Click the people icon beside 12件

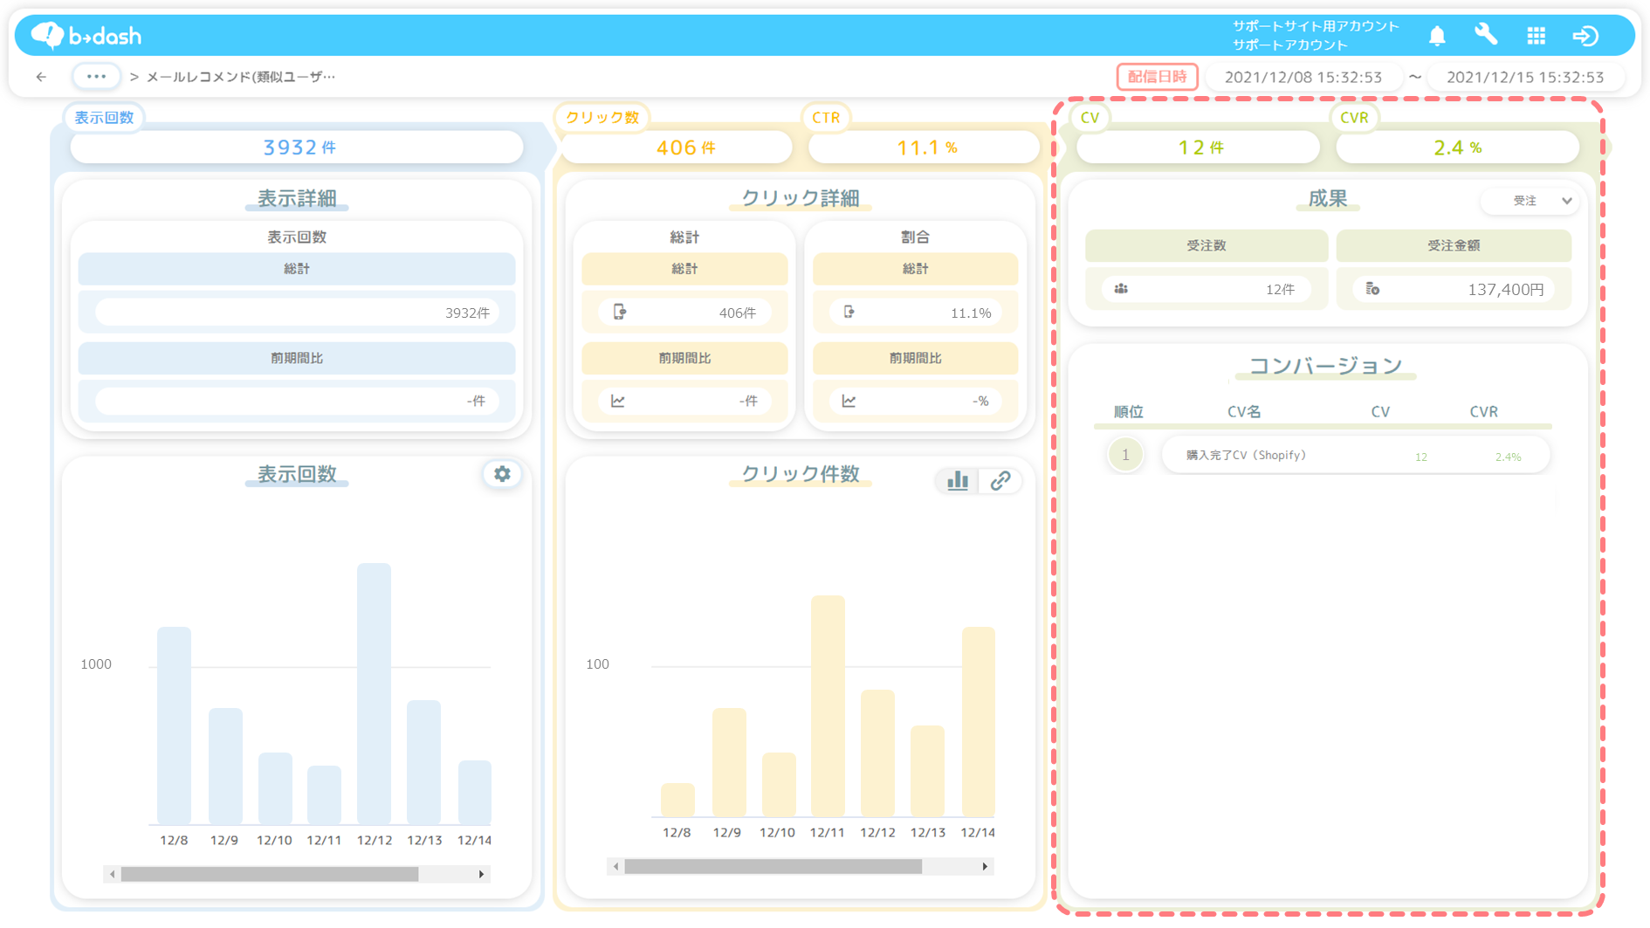point(1121,289)
